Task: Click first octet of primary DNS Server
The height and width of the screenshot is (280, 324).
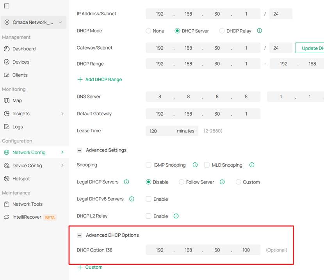Action: [x=160, y=96]
